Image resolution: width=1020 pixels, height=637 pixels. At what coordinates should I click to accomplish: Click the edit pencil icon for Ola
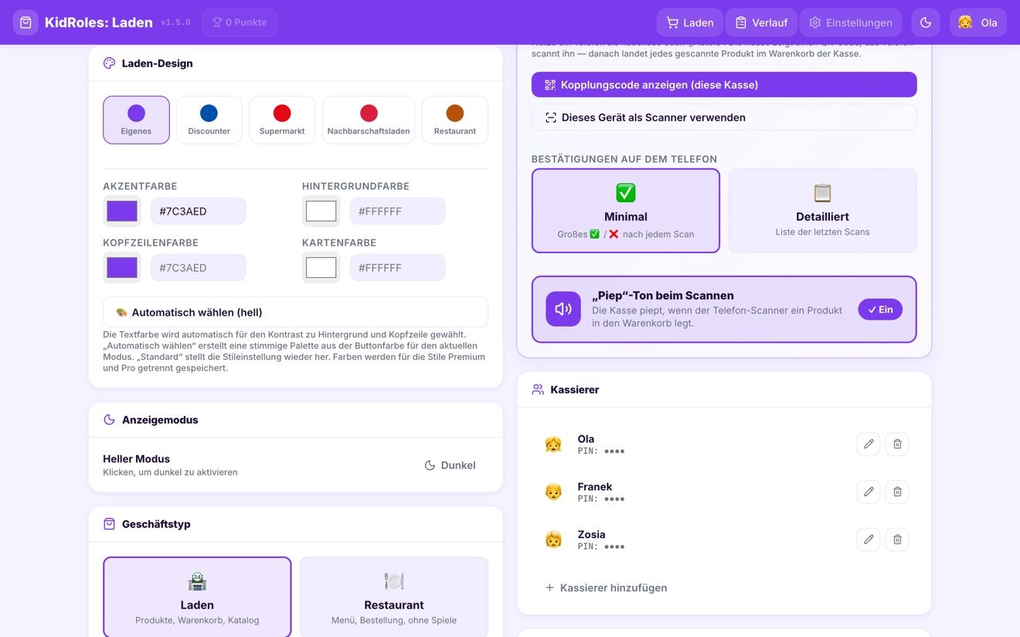pyautogui.click(x=869, y=444)
